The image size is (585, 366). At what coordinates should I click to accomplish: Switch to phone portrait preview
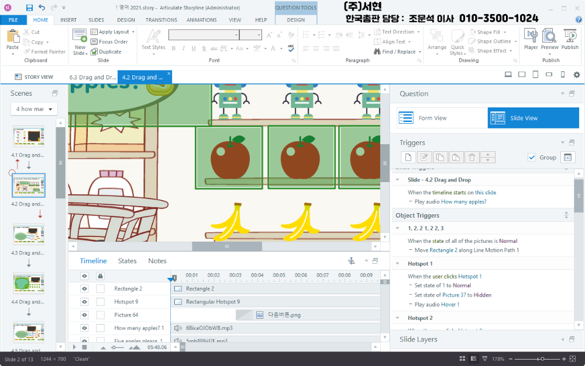[x=563, y=75]
